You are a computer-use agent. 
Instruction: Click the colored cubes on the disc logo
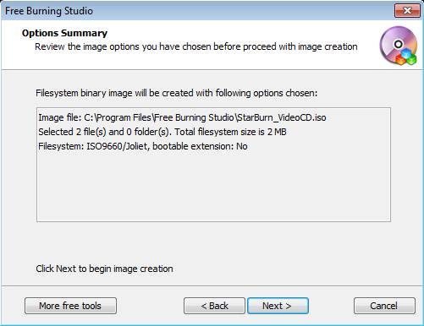tap(406, 57)
